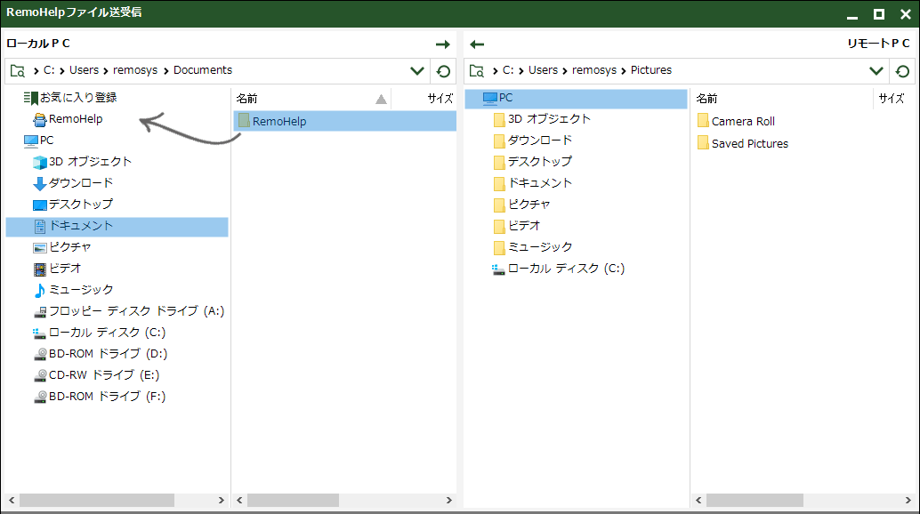Open ピクチャ in local tree

click(x=62, y=247)
